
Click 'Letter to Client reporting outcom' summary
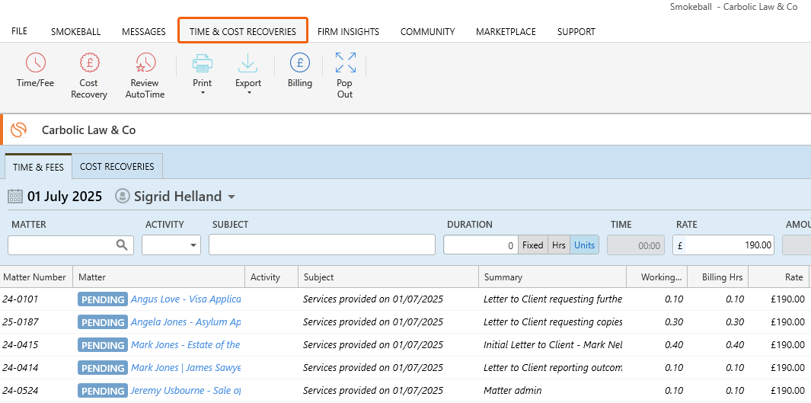(x=553, y=367)
